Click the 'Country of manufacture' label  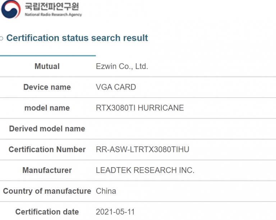(x=47, y=191)
